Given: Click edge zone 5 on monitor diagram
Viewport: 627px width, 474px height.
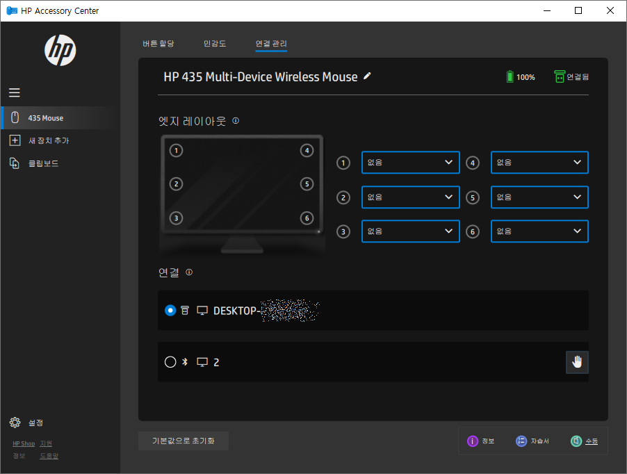Looking at the screenshot, I should click(307, 184).
